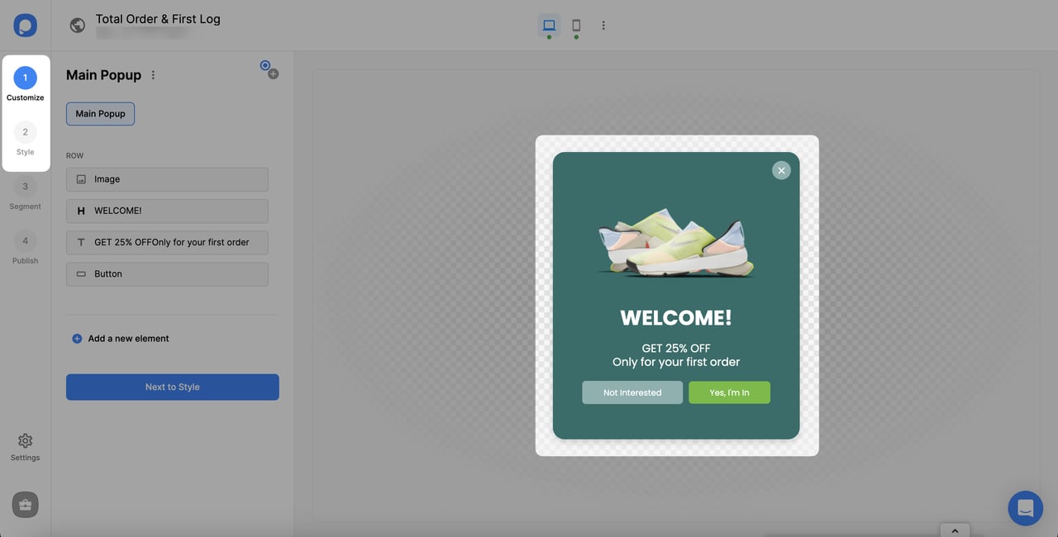Click the campaign title Total Order & First Log
Viewport: 1058px width, 537px height.
point(158,18)
